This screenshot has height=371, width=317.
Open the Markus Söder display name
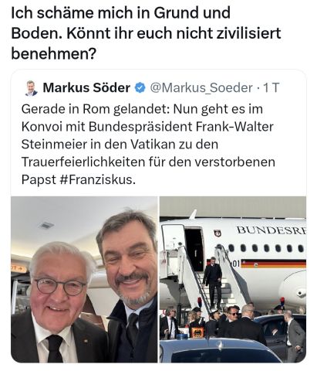86,88
